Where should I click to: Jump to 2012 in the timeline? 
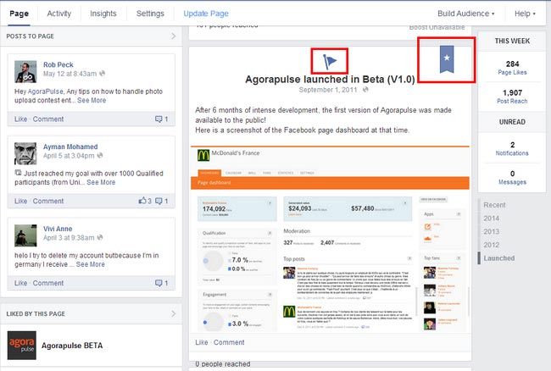tap(492, 245)
